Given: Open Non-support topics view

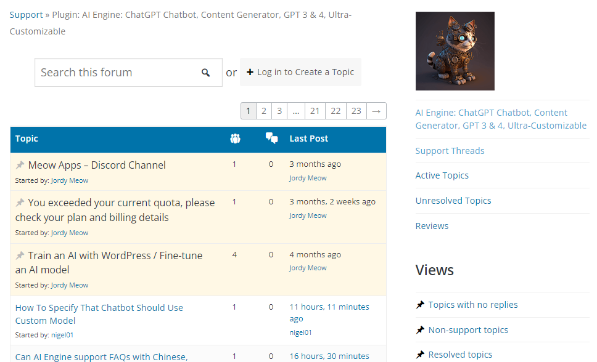Looking at the screenshot, I should [x=468, y=330].
